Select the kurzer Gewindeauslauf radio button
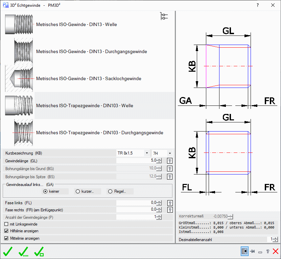This screenshot has height=259, width=281. 77,191
